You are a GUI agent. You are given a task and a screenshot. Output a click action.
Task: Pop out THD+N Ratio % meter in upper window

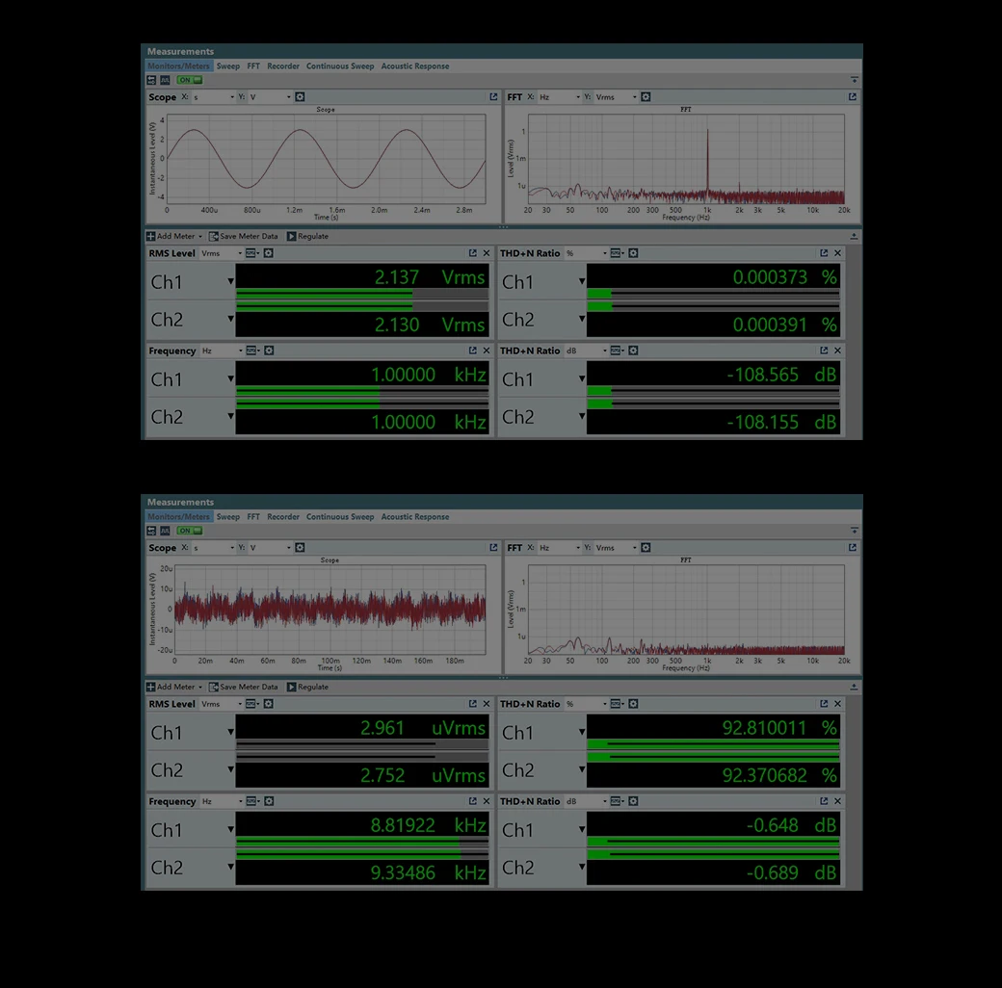coord(824,253)
